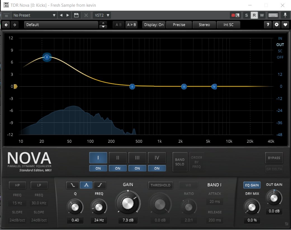Screen dimensions: 291x230
Task: Click the A > B copy button
Action: click(131, 25)
